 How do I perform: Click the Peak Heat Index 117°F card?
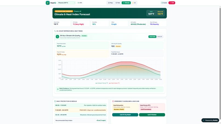pyautogui.click(x=82, y=45)
